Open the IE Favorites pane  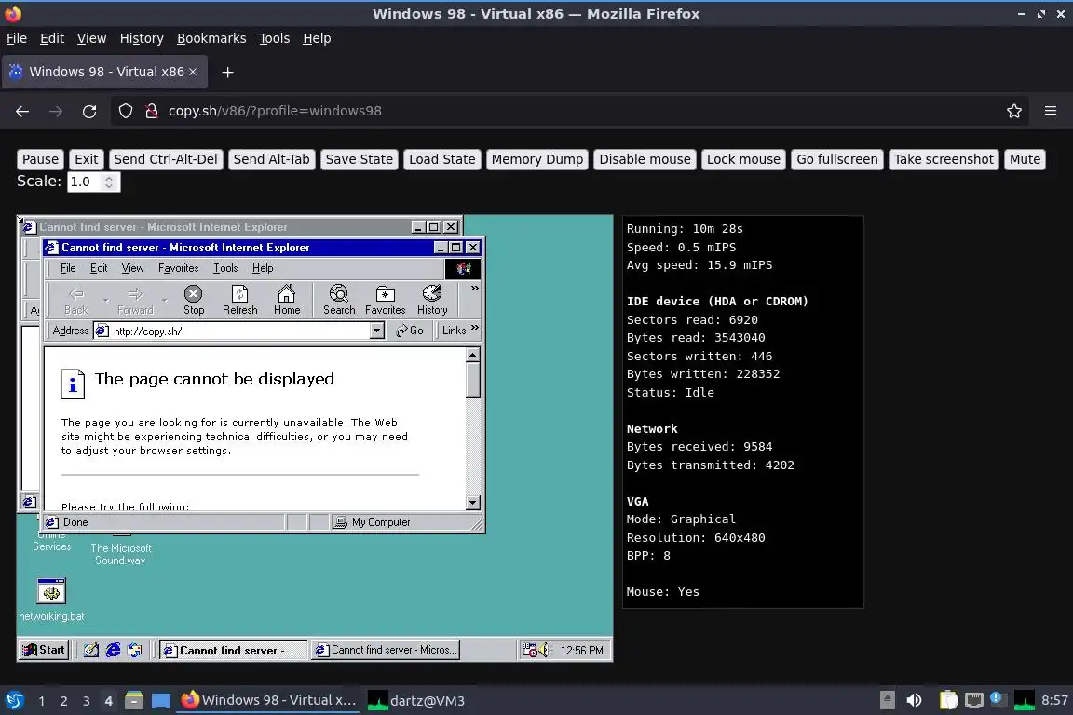pos(386,301)
